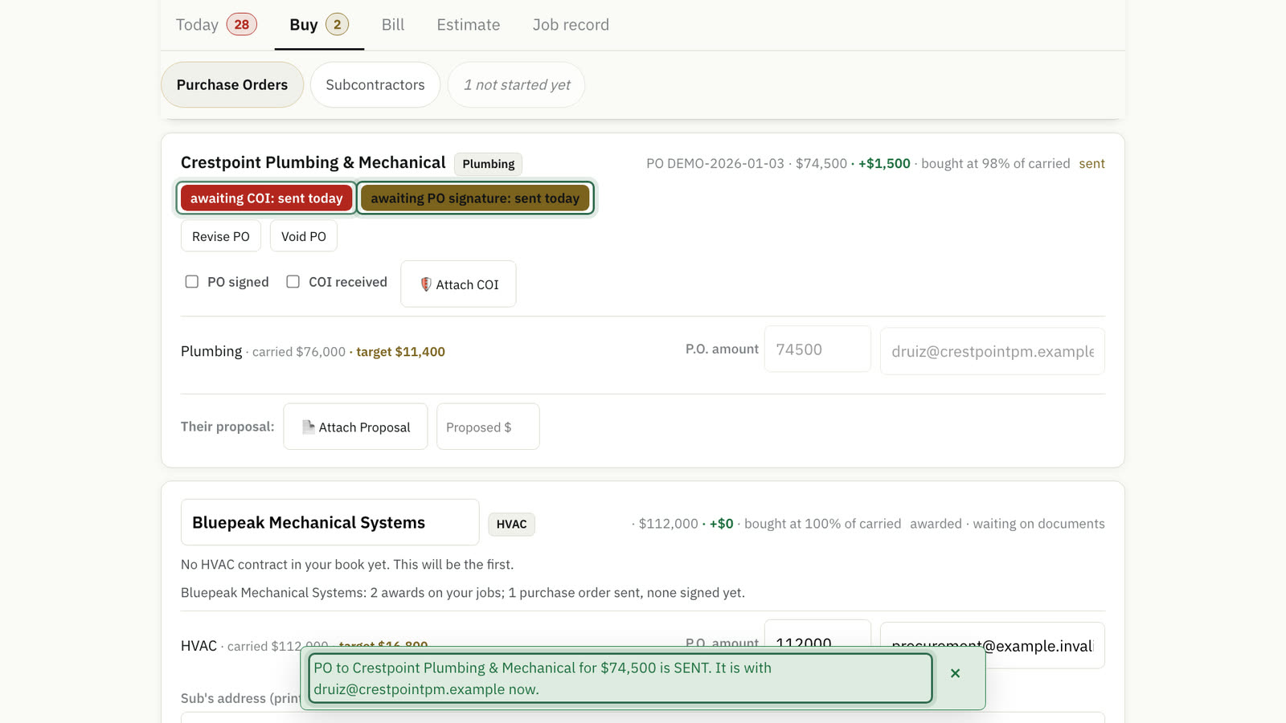Edit the Bluepeak Mechanical Systems name field
The image size is (1286, 723).
(330, 523)
